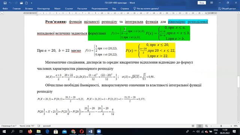Open notification action center icon
240x135 pixels.
coord(234,132)
